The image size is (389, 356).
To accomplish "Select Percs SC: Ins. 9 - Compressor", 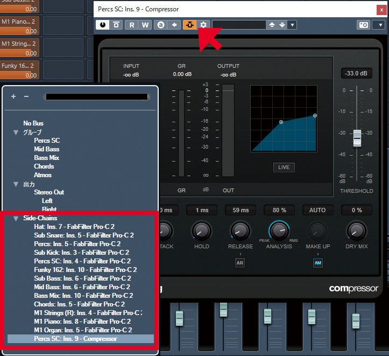I will point(81,339).
